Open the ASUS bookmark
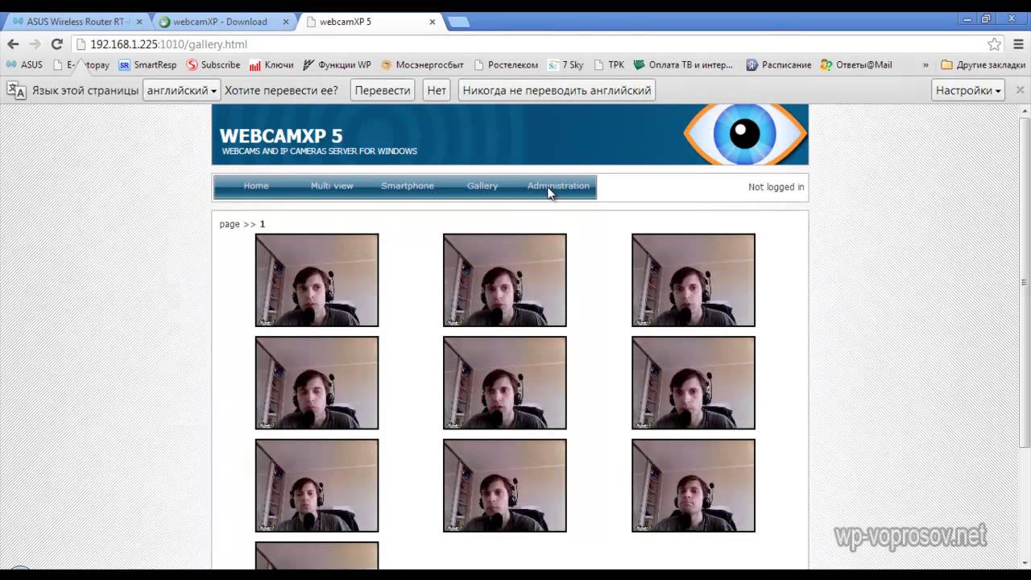 click(24, 64)
